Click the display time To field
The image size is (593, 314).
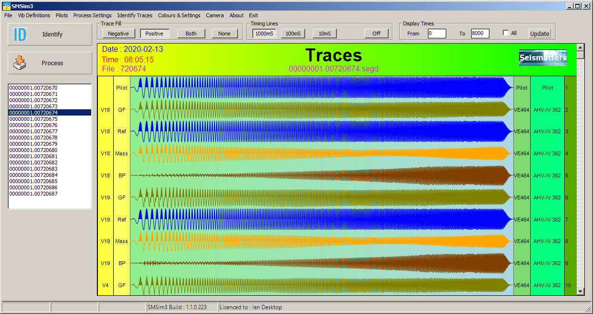coord(480,34)
